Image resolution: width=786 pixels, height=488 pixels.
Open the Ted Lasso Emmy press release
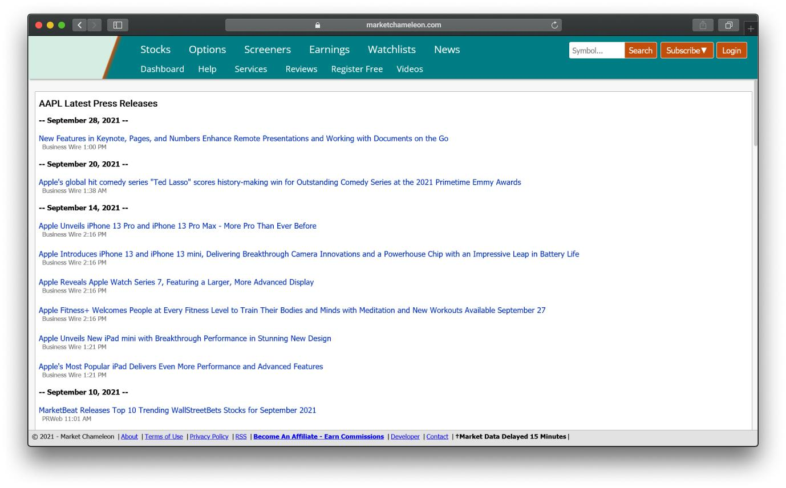click(x=279, y=182)
